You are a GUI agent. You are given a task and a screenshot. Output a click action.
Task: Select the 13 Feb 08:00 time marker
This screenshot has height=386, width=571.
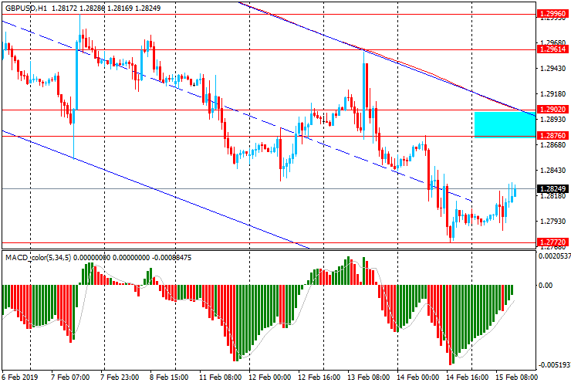point(368,378)
